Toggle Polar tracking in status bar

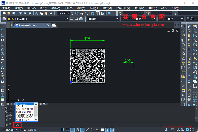coord(77,130)
